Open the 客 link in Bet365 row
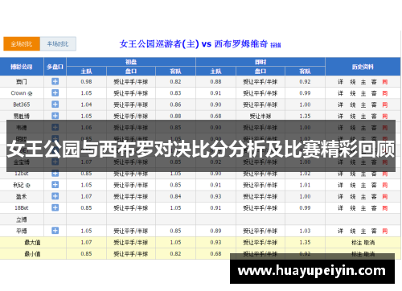The width and height of the screenshot is (402, 291). click(374, 105)
